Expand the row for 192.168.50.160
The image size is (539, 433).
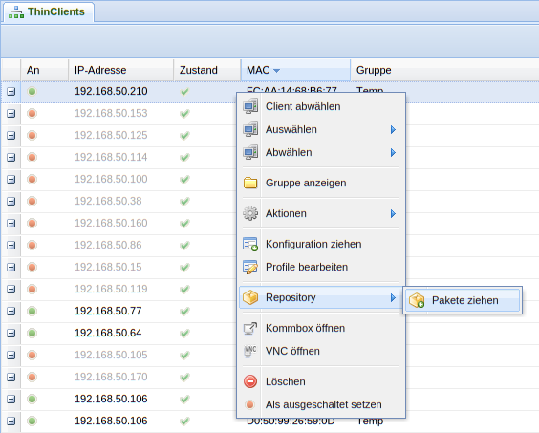[11, 224]
